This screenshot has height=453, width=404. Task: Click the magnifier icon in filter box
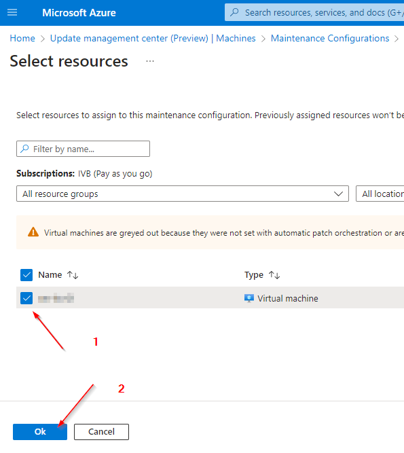[24, 149]
